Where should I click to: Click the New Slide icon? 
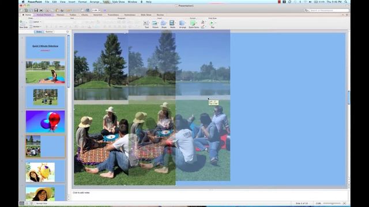[23, 24]
